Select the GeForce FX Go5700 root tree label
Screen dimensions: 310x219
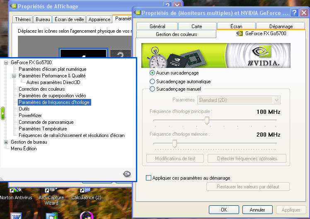point(31,63)
